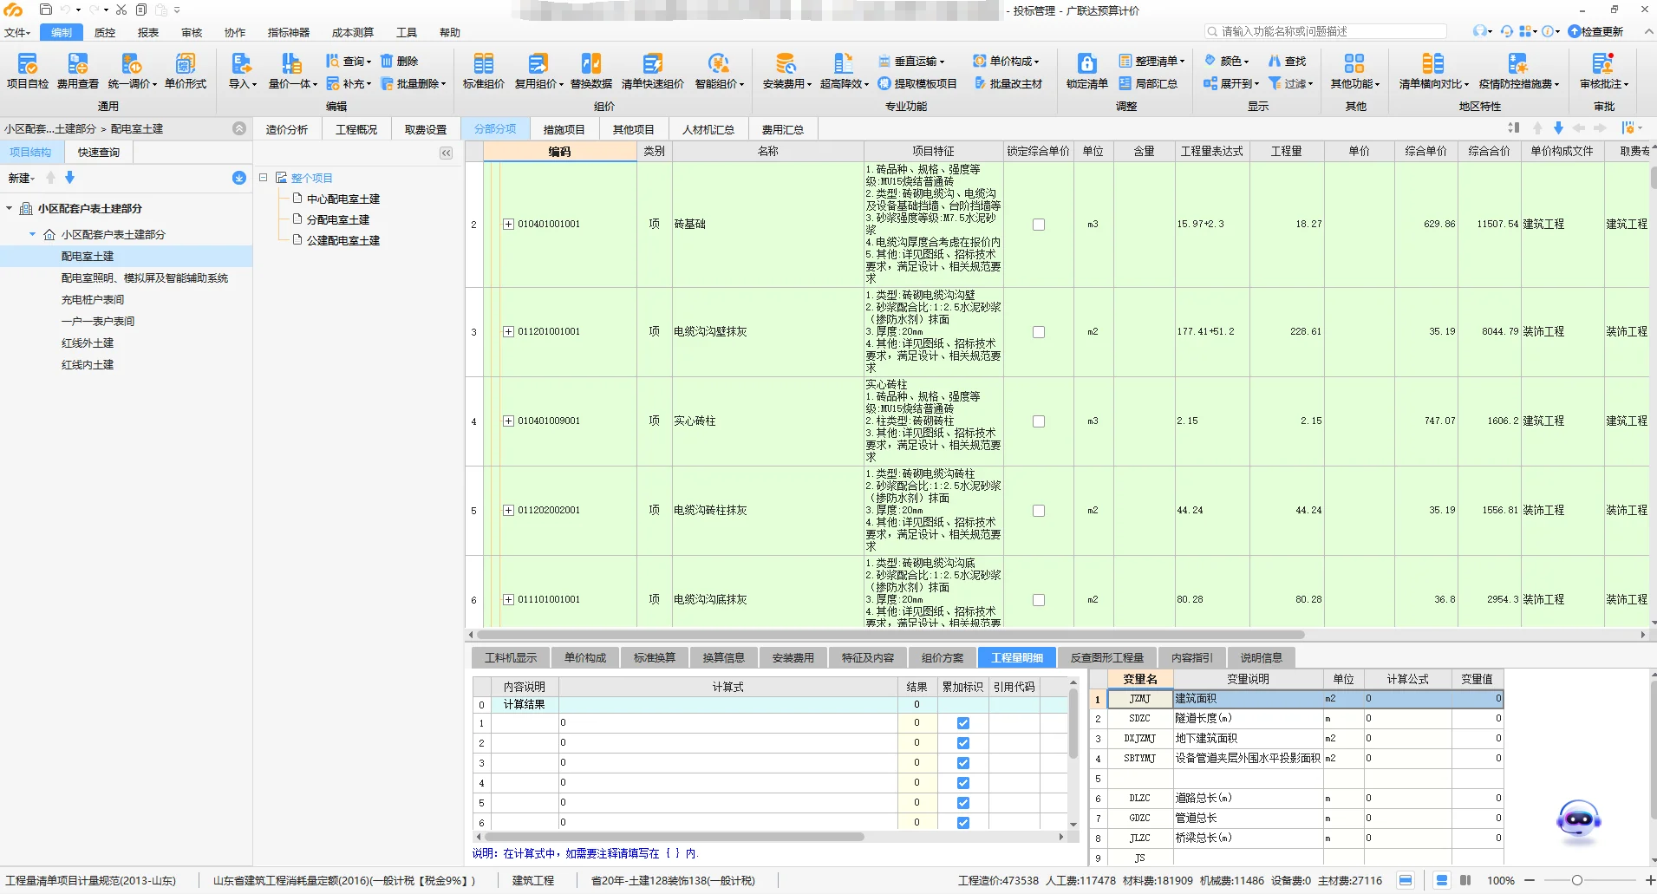Select 配电室土建 in project tree
1657x894 pixels.
tap(88, 257)
